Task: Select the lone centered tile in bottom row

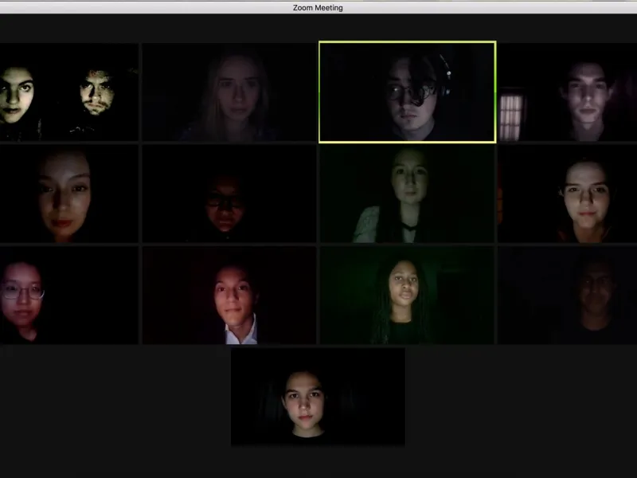Action: click(318, 397)
